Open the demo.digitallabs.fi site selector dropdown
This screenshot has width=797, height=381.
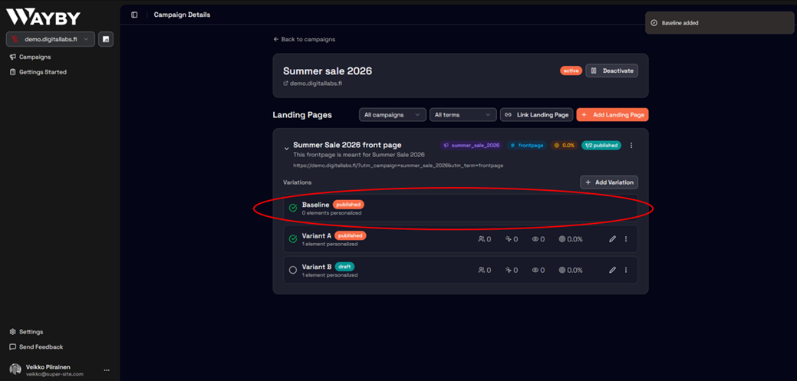[51, 39]
